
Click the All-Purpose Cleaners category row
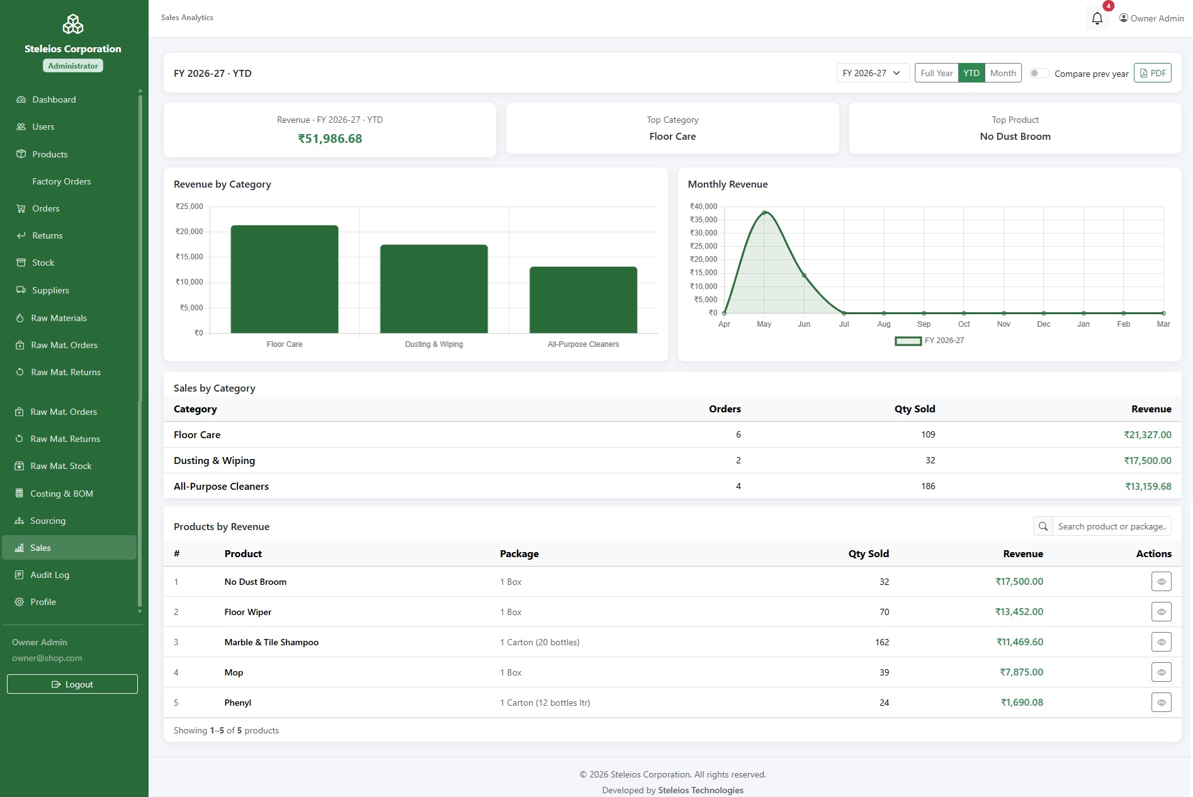click(672, 486)
